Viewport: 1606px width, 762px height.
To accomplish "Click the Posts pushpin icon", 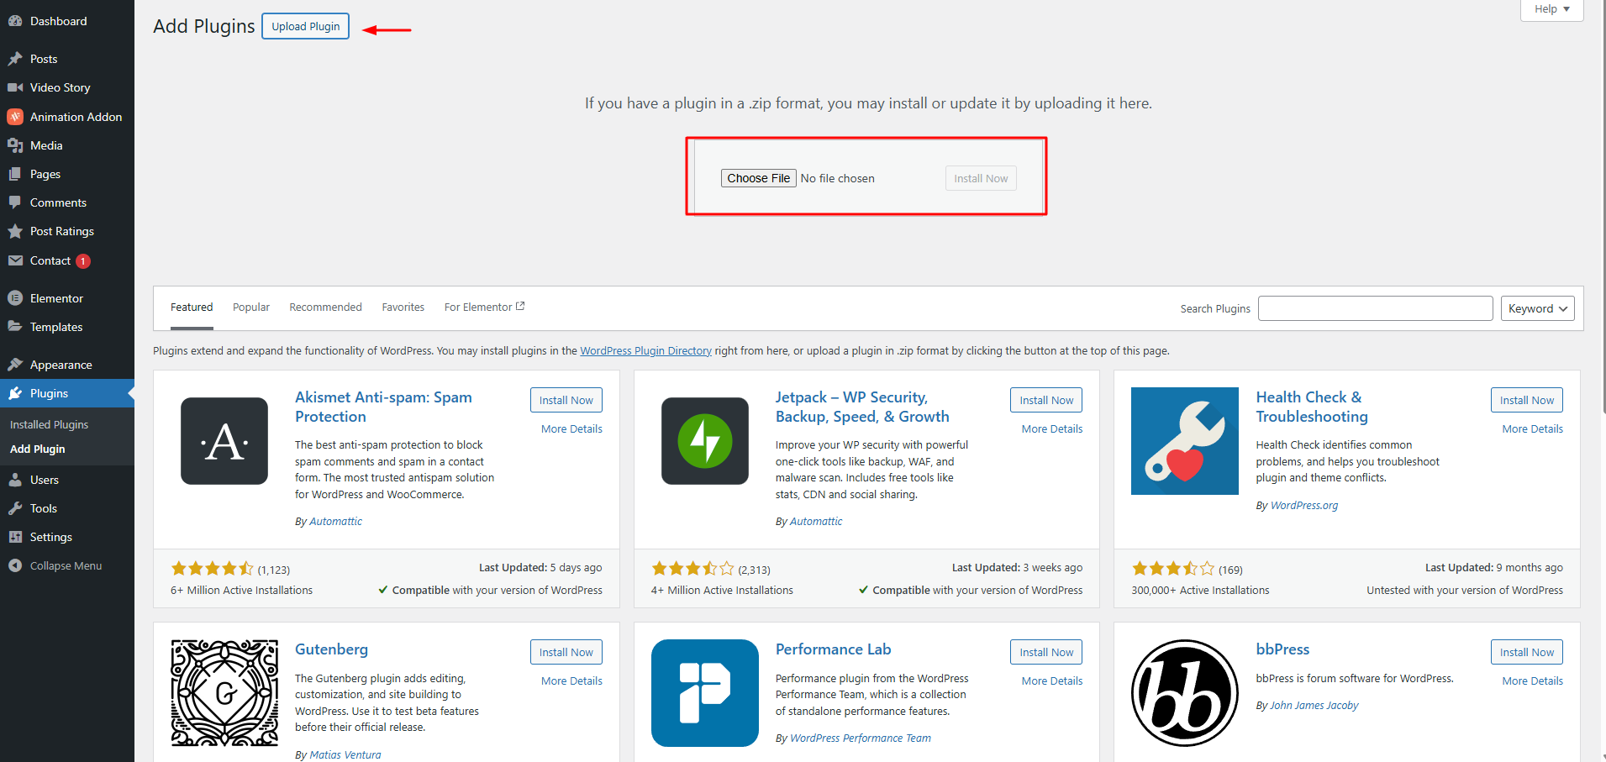I will 15,59.
